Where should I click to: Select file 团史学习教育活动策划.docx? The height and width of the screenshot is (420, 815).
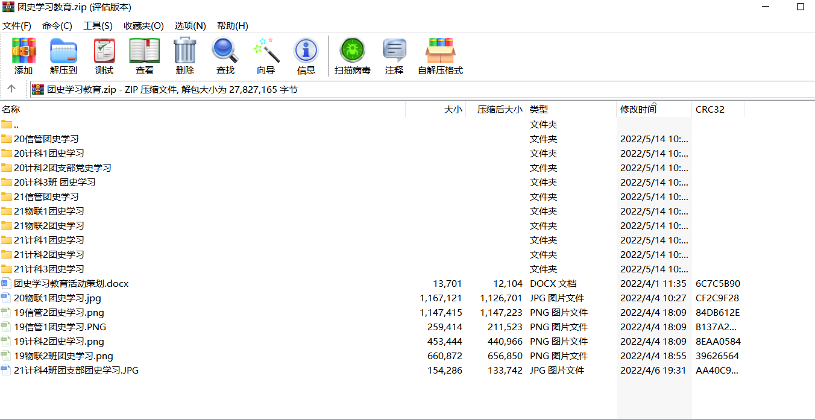[x=71, y=284]
